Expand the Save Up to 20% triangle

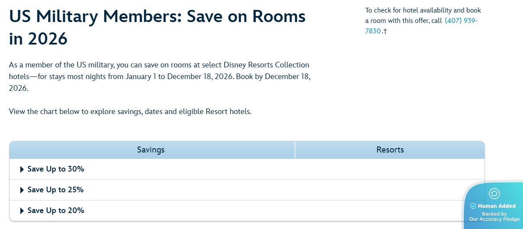pos(22,211)
